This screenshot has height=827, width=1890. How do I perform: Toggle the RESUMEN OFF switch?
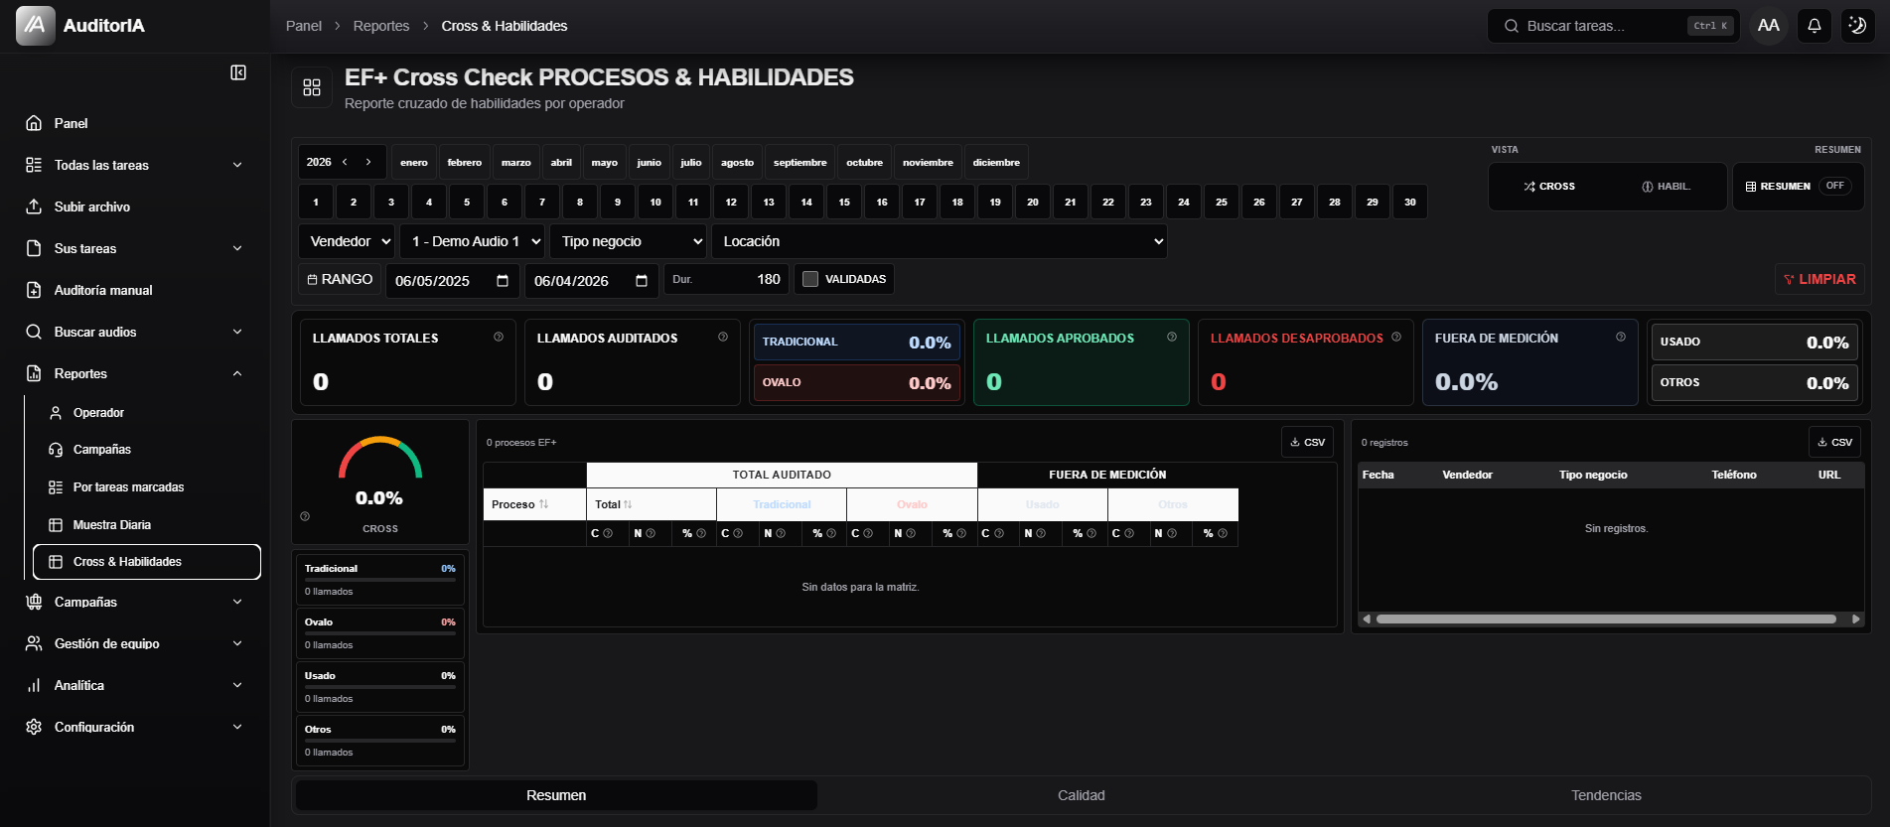point(1834,186)
